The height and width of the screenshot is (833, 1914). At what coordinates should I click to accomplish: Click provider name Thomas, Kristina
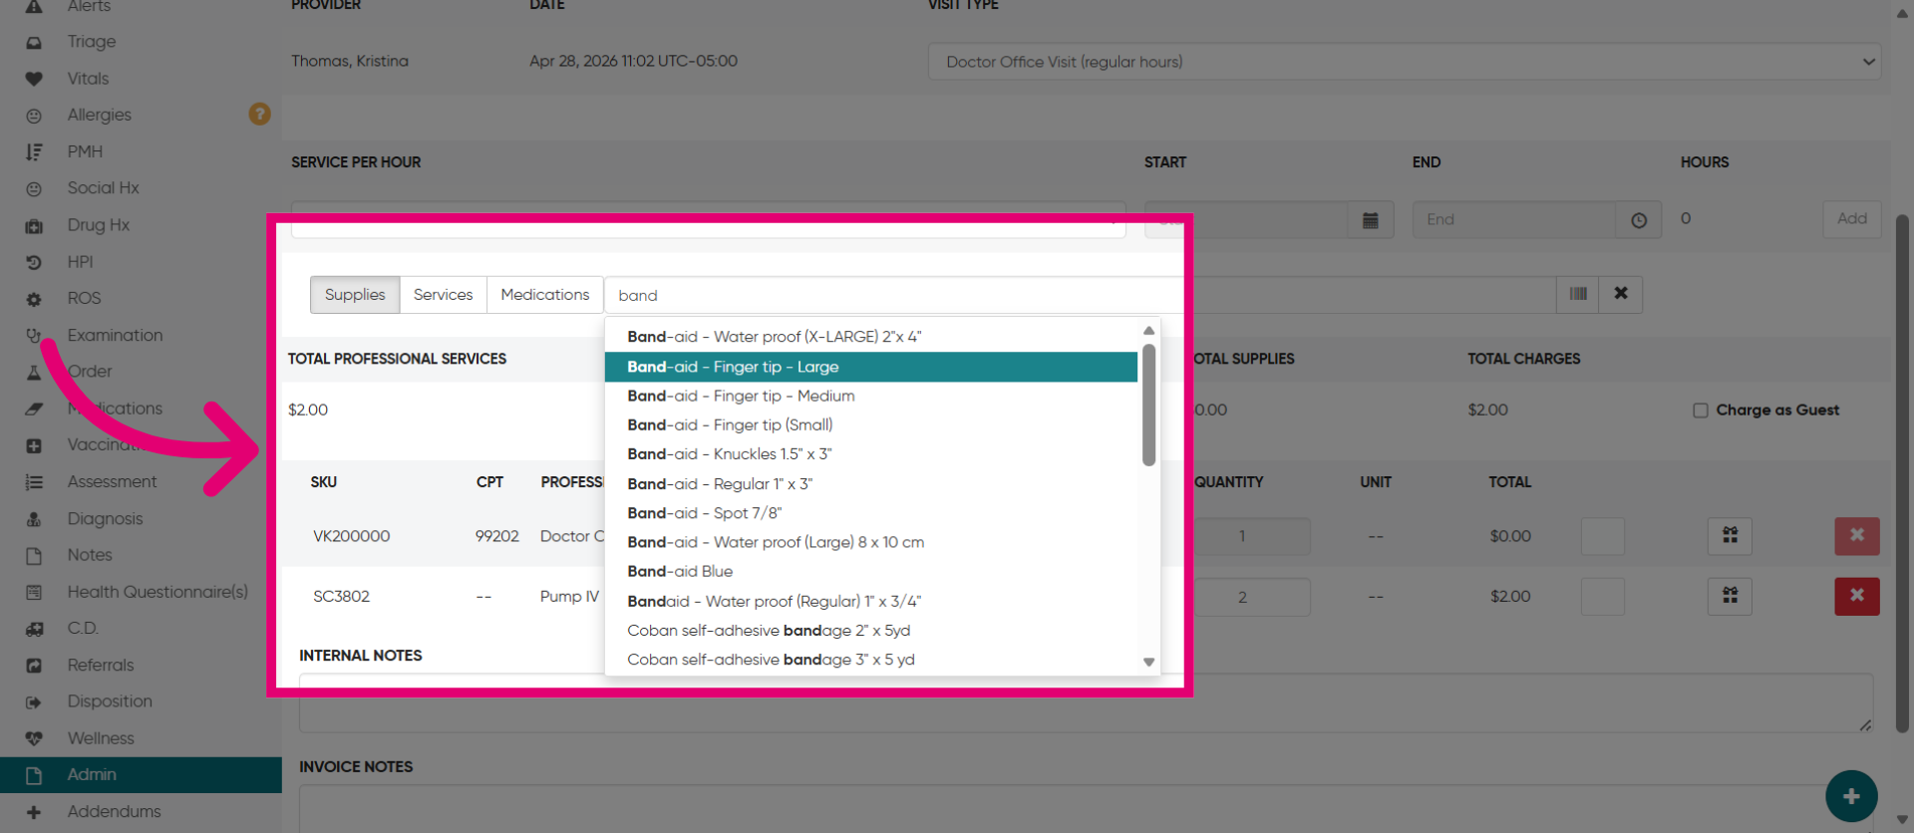(x=349, y=61)
